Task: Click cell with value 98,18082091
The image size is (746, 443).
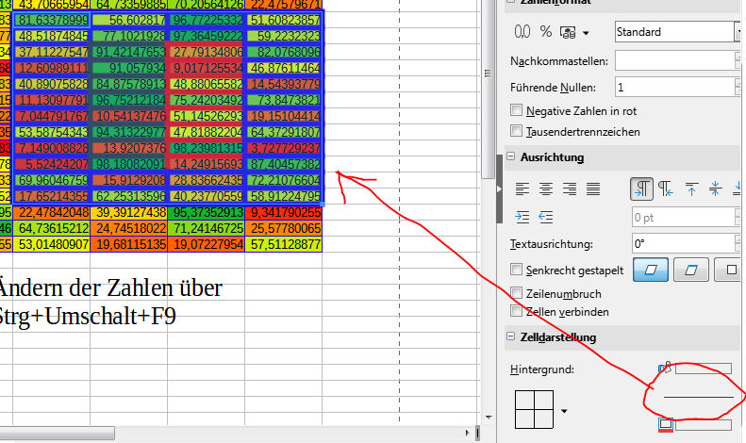Action: click(128, 164)
